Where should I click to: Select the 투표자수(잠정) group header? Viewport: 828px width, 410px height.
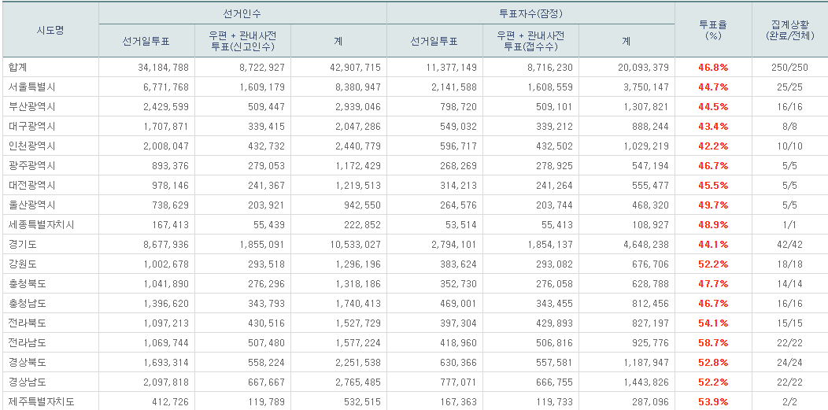coord(530,14)
